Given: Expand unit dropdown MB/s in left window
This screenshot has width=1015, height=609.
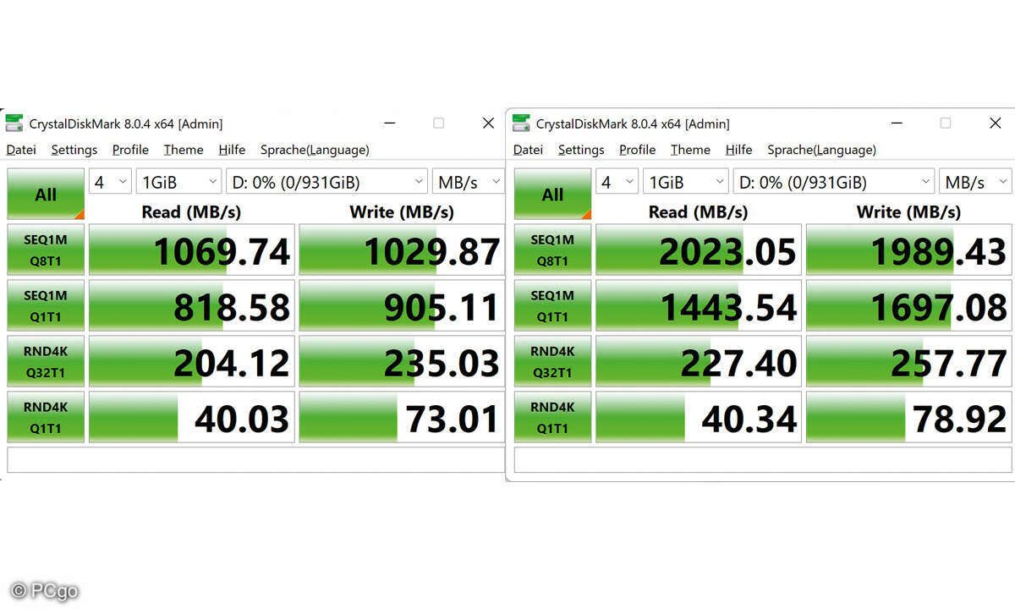Looking at the screenshot, I should pos(468,182).
